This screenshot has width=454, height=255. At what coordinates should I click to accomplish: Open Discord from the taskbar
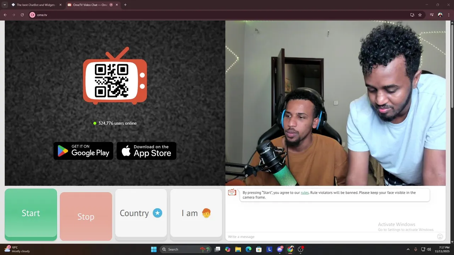point(280,249)
